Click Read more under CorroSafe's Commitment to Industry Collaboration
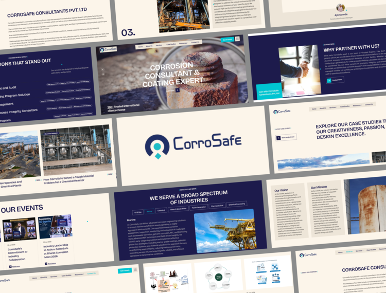This screenshot has height=293, width=386. [x=14, y=266]
